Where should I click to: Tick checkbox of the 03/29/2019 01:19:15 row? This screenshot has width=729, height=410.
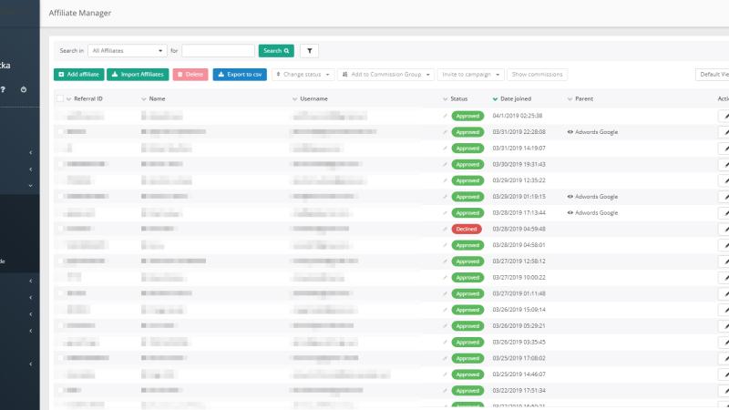click(59, 197)
